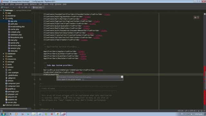Select composer.lock in the project tree
The width and height of the screenshot is (206, 116).
[x=14, y=86]
